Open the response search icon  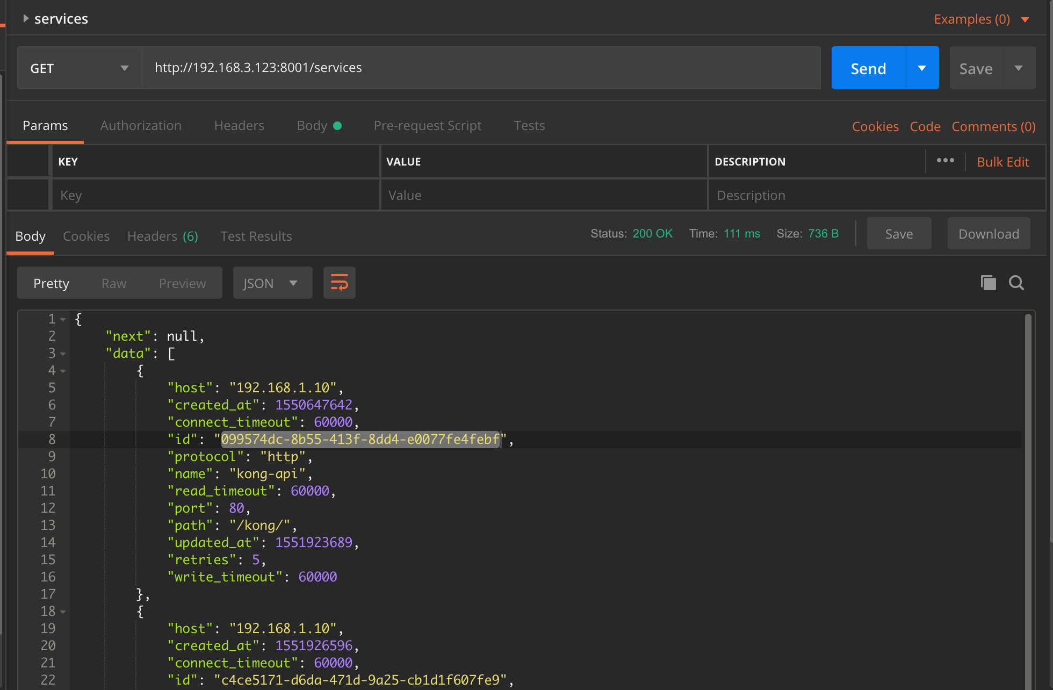click(1016, 283)
